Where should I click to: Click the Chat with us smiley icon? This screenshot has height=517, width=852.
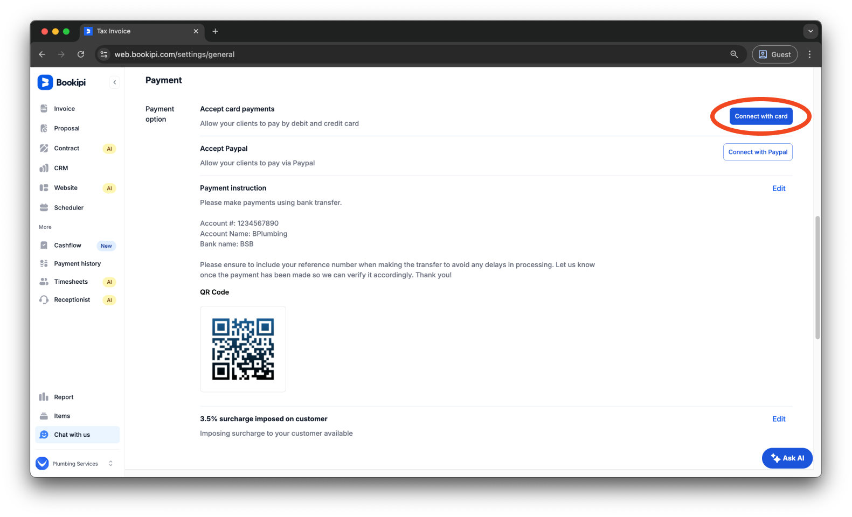click(44, 435)
